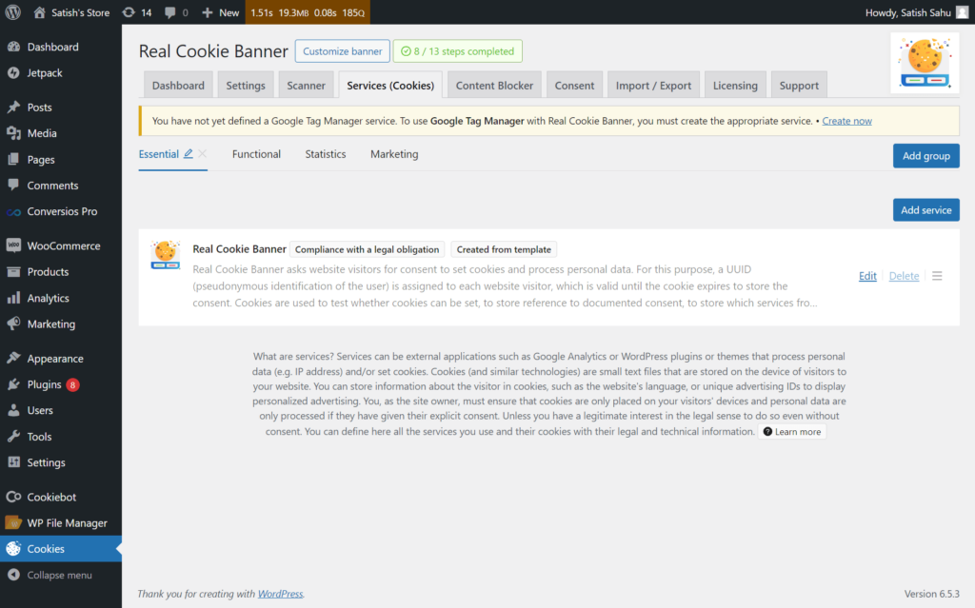Click the WordPress logo icon in admin bar
The image size is (975, 608).
(x=13, y=12)
